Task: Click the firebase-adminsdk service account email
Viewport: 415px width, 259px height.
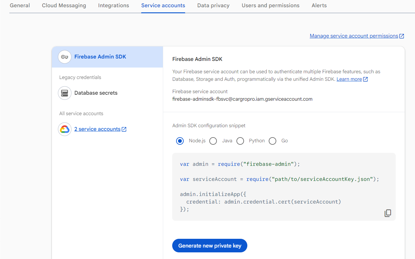Action: pos(242,99)
